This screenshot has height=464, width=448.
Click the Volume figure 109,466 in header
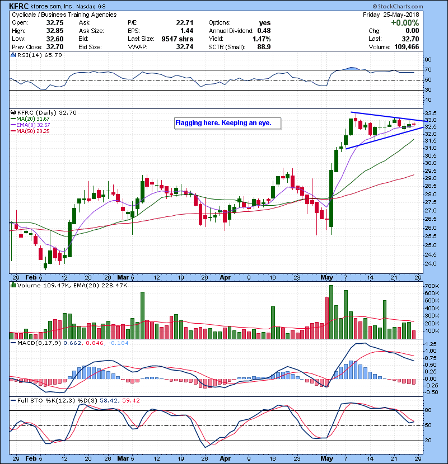tap(407, 47)
